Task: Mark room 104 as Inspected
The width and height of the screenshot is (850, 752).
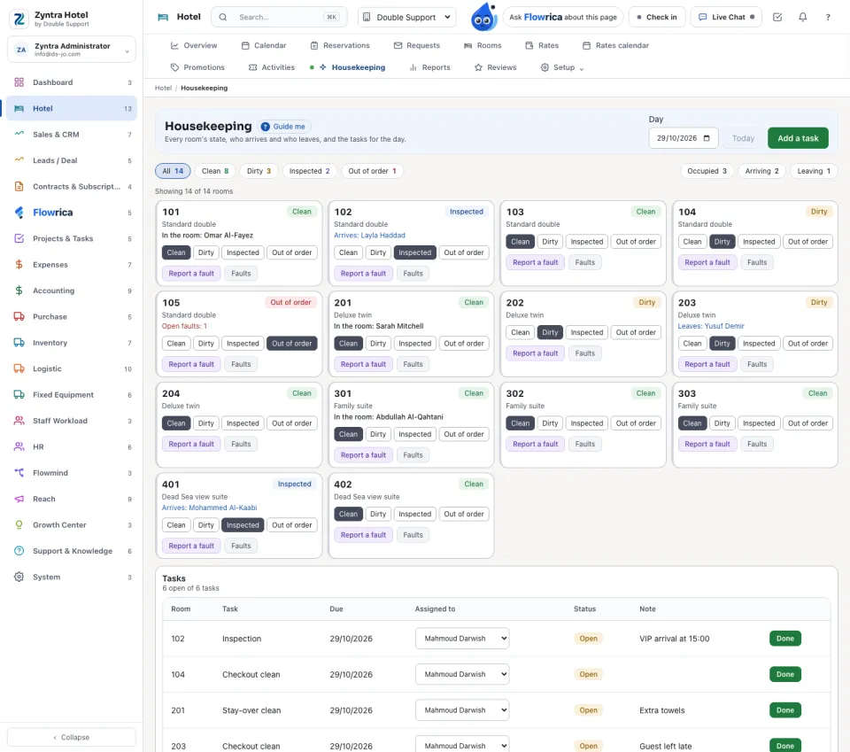Action: [759, 242]
